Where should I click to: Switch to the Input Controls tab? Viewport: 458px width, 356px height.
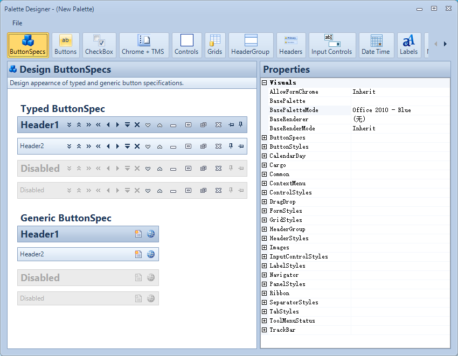tap(331, 45)
